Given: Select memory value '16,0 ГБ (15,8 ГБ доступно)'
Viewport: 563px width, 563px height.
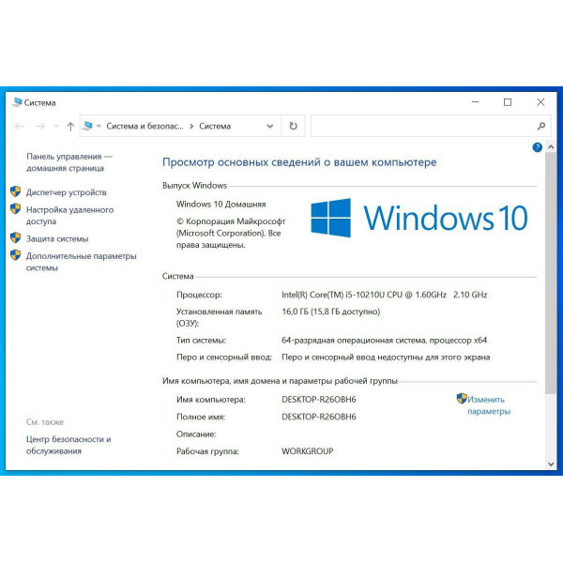Looking at the screenshot, I should (330, 312).
